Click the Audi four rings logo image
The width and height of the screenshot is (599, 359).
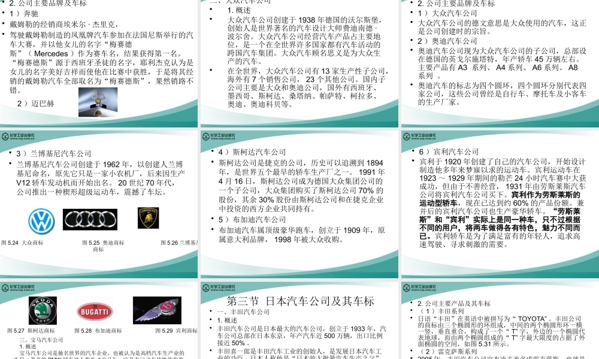click(x=90, y=220)
